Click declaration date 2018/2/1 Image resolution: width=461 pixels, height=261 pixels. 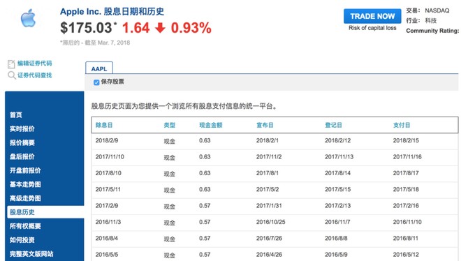pos(268,140)
